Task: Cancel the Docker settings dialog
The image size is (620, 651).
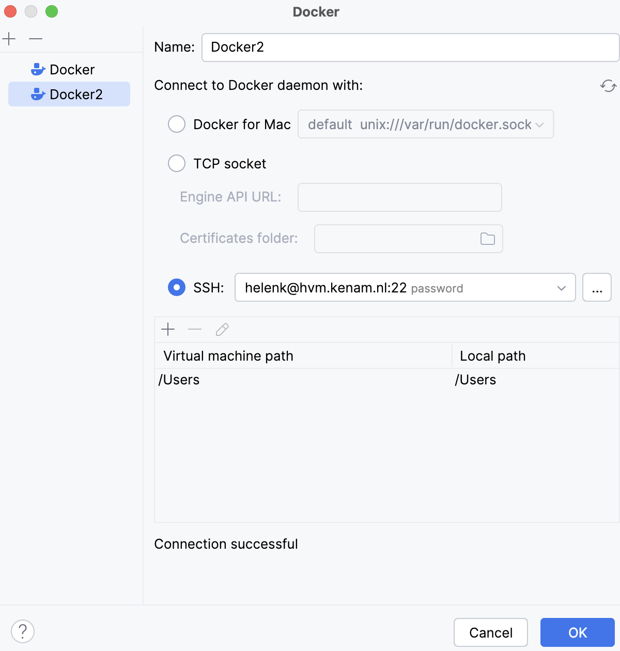Action: point(490,632)
